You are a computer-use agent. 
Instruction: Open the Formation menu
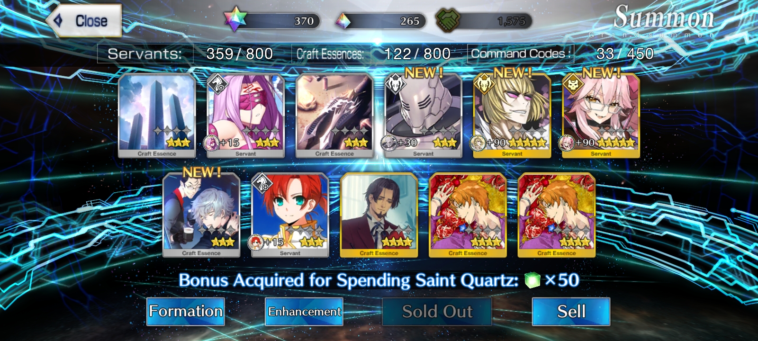click(x=186, y=311)
